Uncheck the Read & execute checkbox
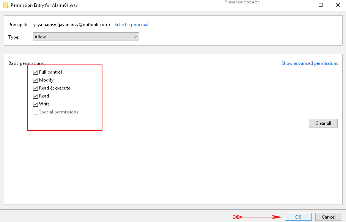This screenshot has width=346, height=222. tap(35, 88)
